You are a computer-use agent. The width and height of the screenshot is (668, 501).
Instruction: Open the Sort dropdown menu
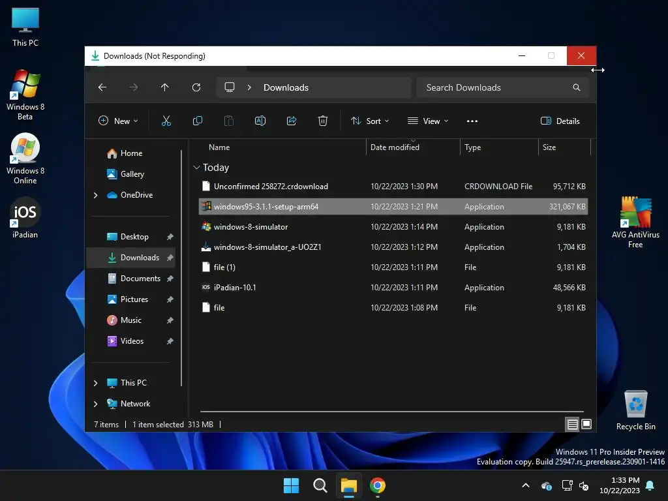pyautogui.click(x=370, y=121)
